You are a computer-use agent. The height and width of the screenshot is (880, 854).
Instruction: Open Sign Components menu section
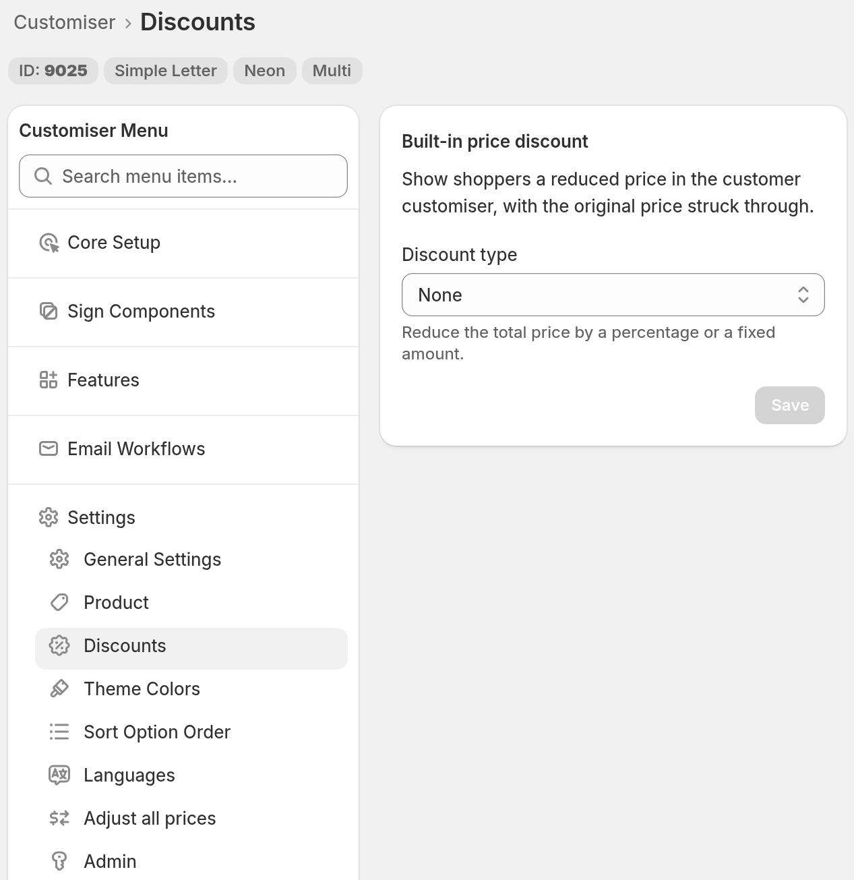coord(183,311)
